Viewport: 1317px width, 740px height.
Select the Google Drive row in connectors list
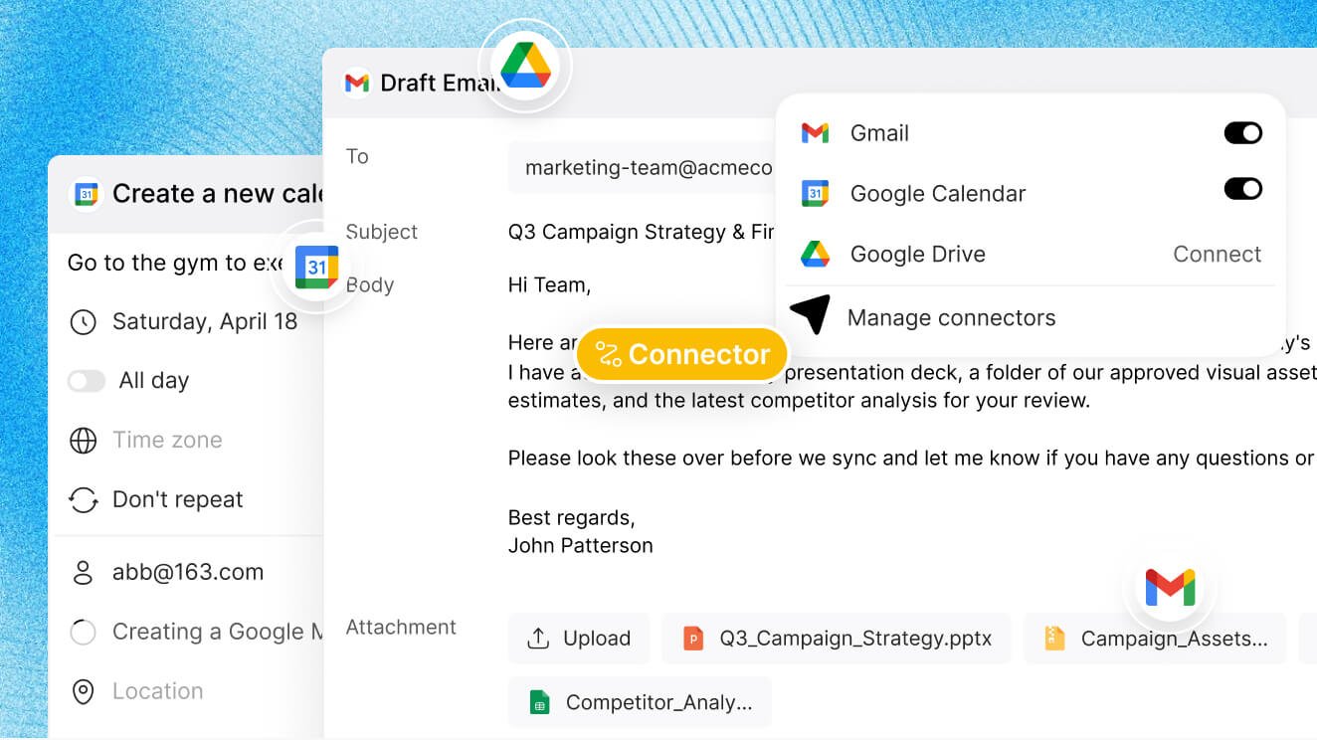(1031, 254)
